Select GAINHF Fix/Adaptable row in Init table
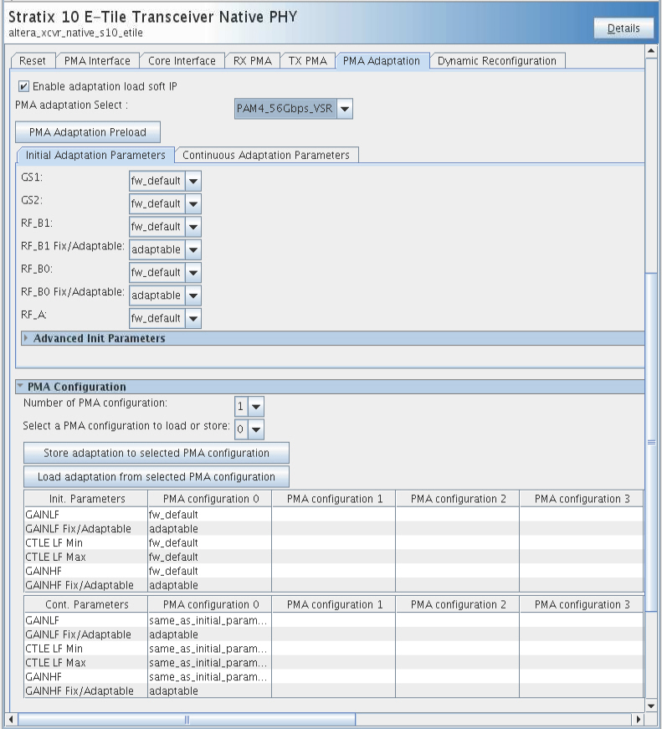The height and width of the screenshot is (729, 662). click(x=334, y=585)
